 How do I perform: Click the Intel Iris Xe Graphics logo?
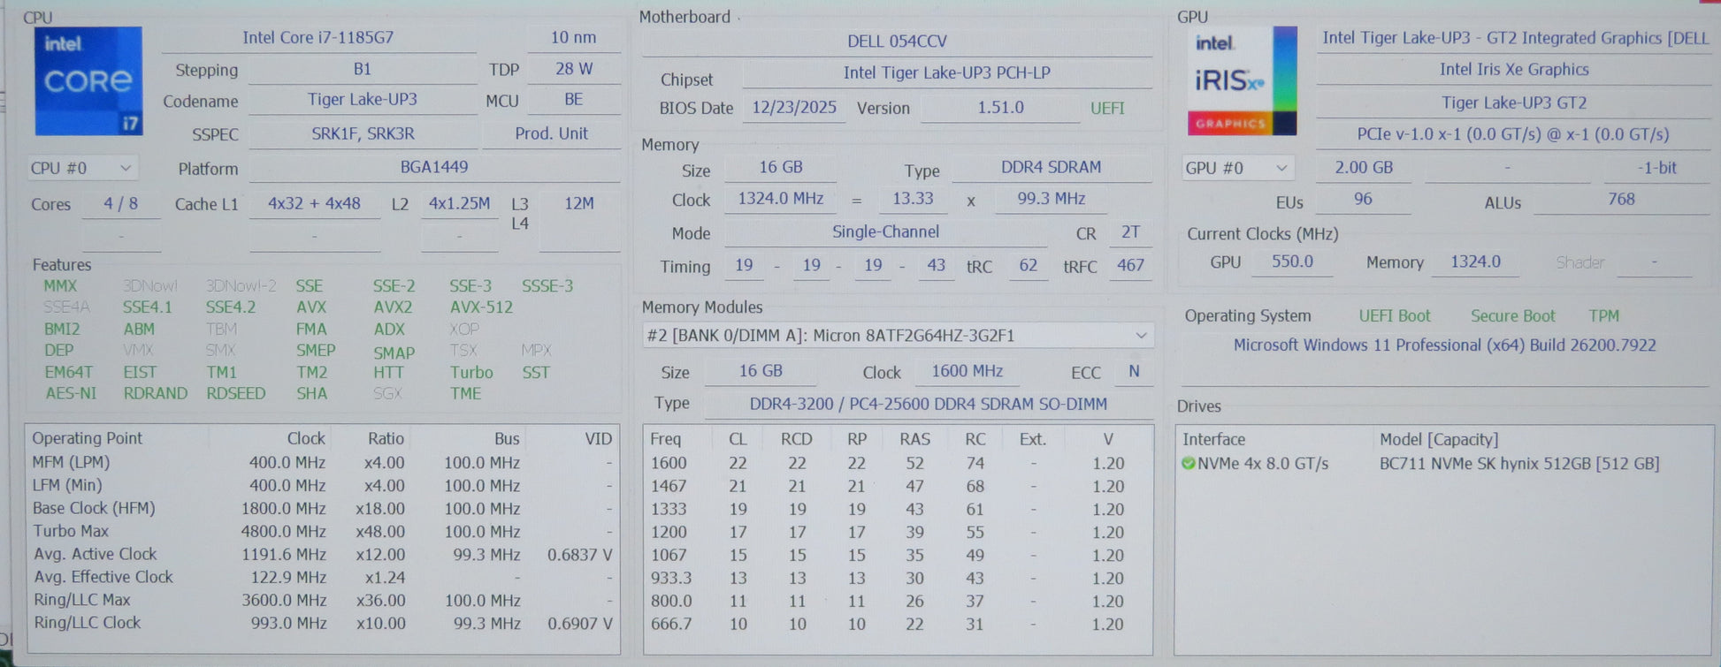[1242, 81]
